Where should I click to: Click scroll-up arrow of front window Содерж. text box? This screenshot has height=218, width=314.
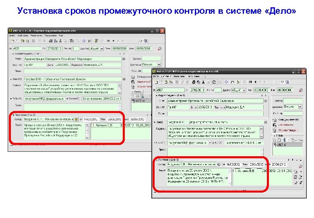(261, 128)
